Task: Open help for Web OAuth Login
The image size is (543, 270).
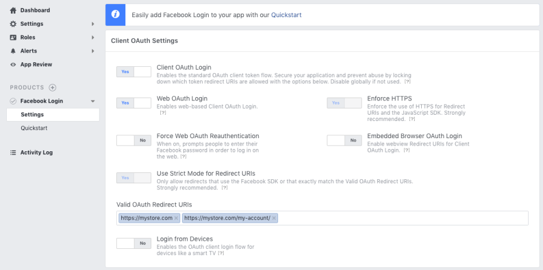Action: [162, 112]
